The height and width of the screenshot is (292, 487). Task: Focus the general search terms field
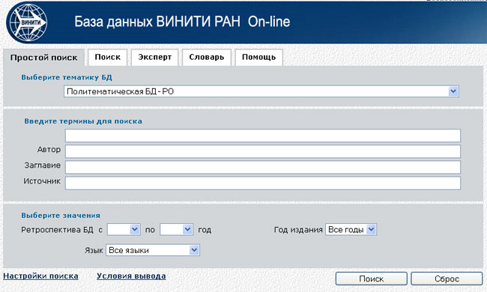(263, 136)
